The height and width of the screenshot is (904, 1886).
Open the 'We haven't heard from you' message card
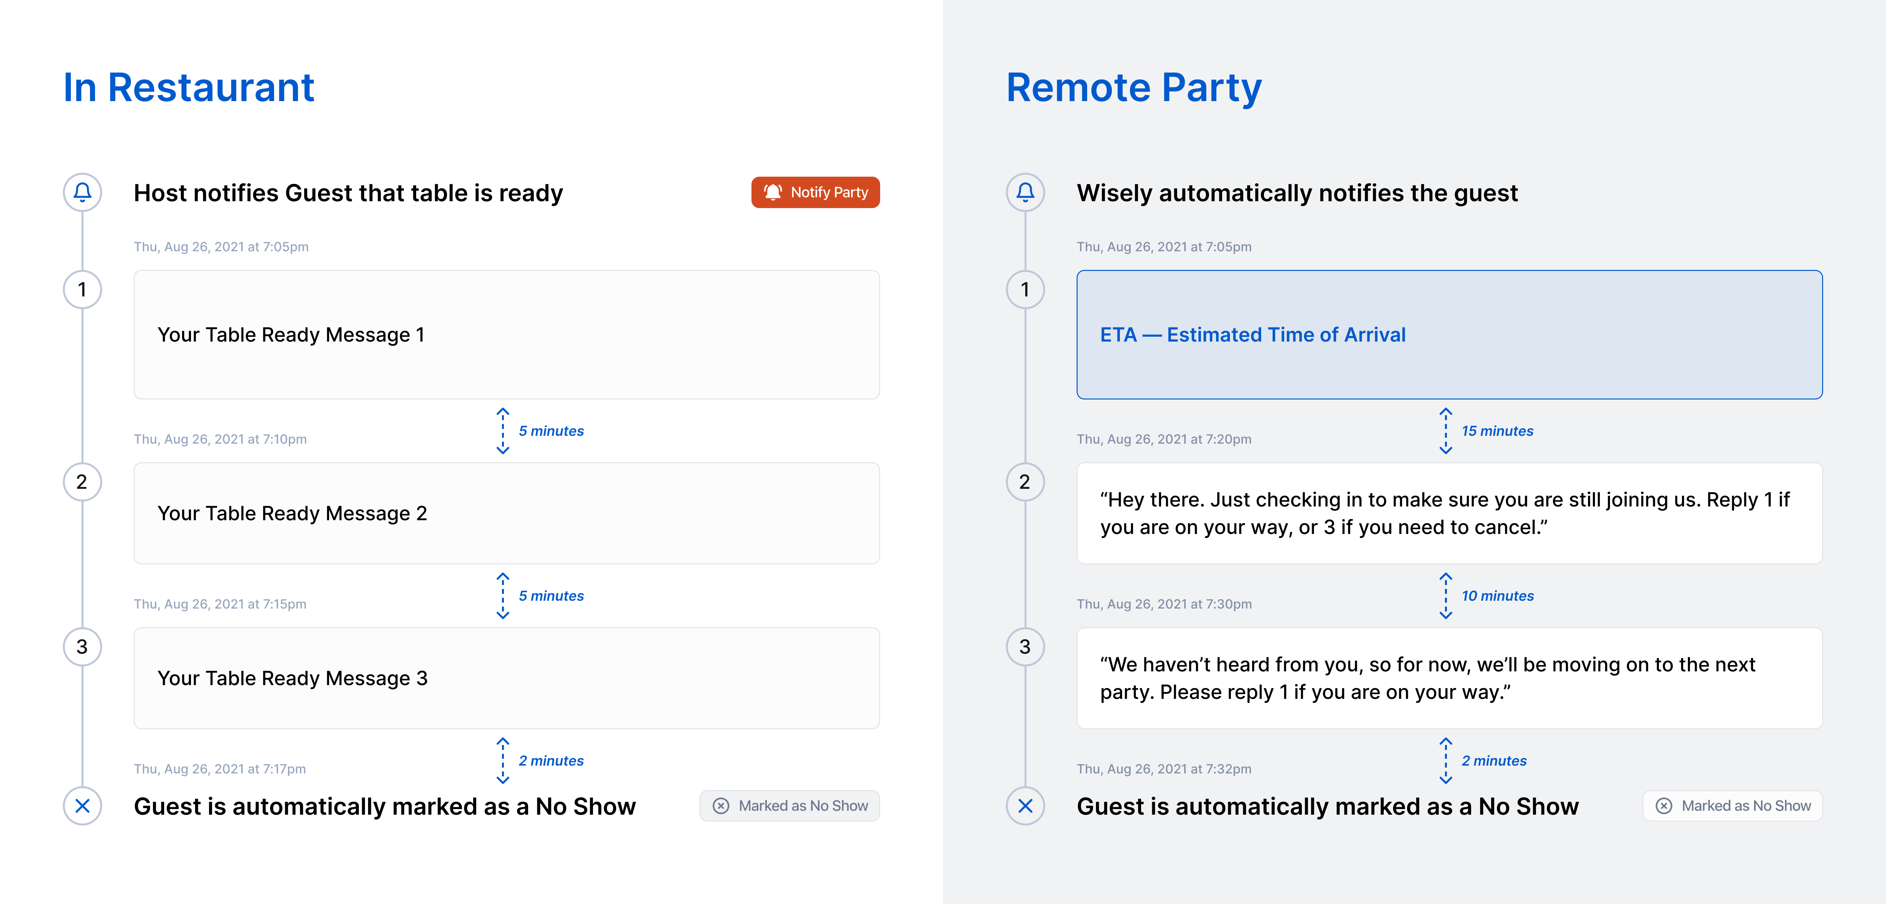click(1450, 678)
